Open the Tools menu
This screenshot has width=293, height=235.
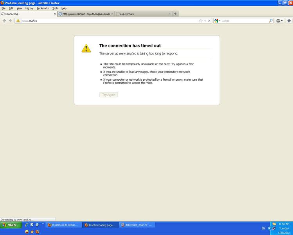pyautogui.click(x=55, y=8)
